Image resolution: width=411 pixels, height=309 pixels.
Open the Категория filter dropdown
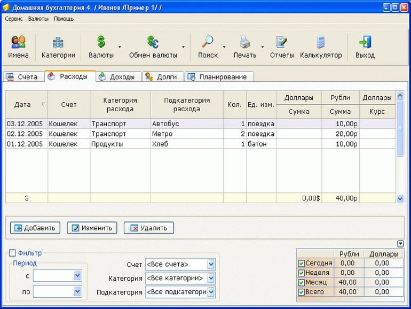(x=211, y=278)
